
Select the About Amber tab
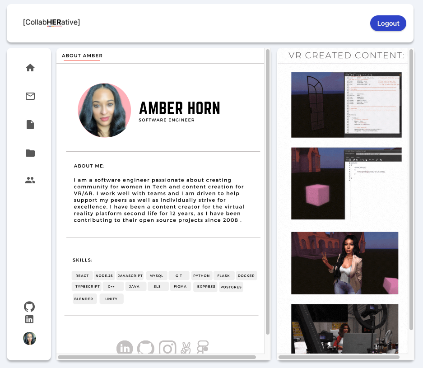tap(82, 56)
